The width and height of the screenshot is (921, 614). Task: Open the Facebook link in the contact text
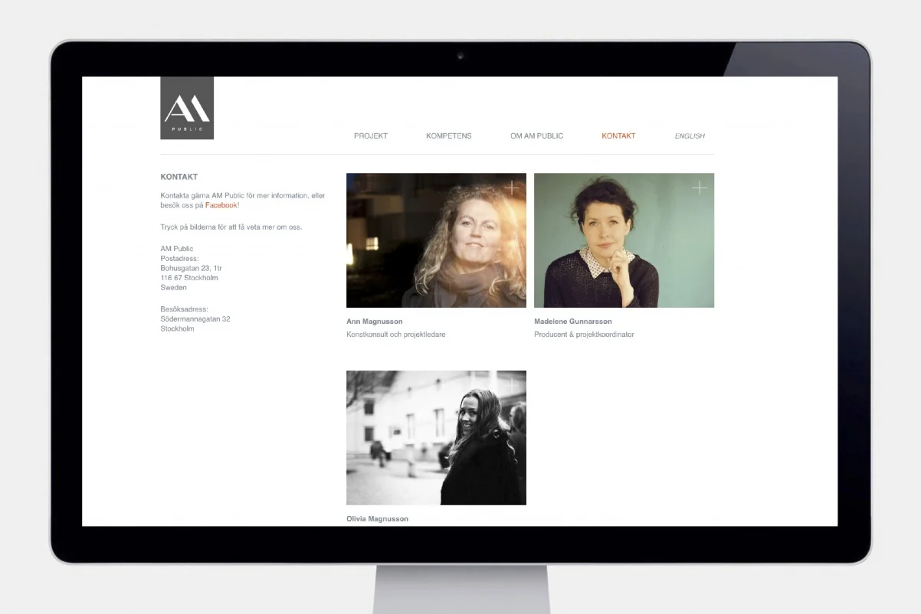pos(221,204)
